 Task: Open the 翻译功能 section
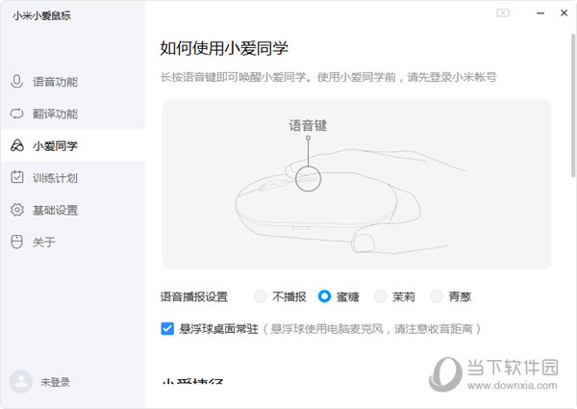pos(73,114)
